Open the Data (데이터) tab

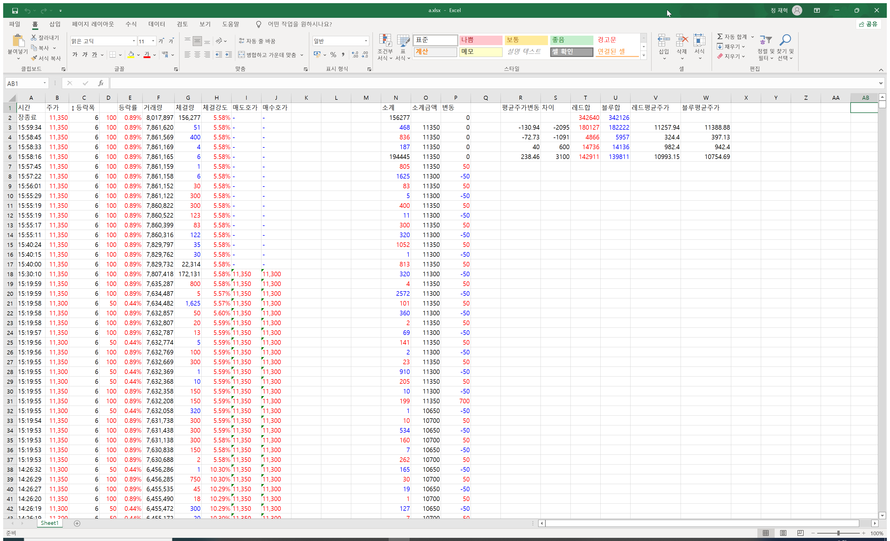point(157,24)
